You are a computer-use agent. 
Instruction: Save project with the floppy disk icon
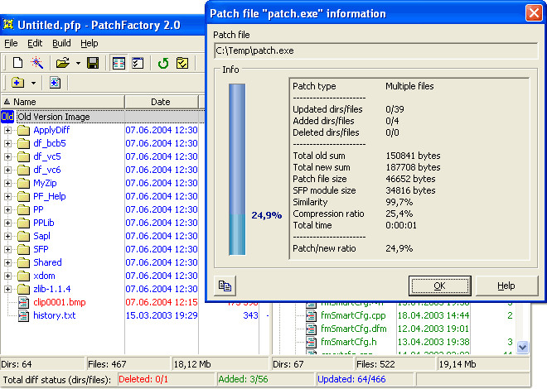coord(93,63)
